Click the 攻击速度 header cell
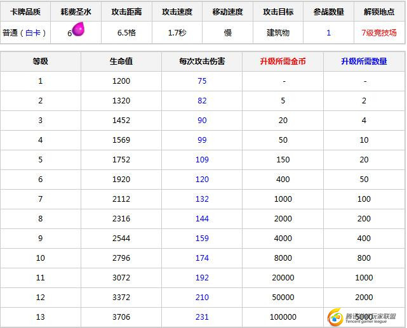Viewport: 407px width, 328px height. [177, 12]
